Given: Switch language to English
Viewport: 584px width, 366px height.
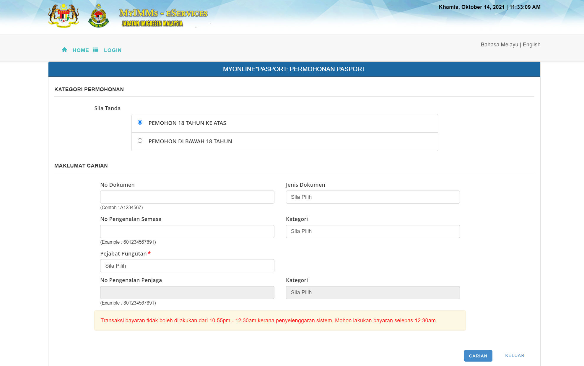Looking at the screenshot, I should [531, 44].
